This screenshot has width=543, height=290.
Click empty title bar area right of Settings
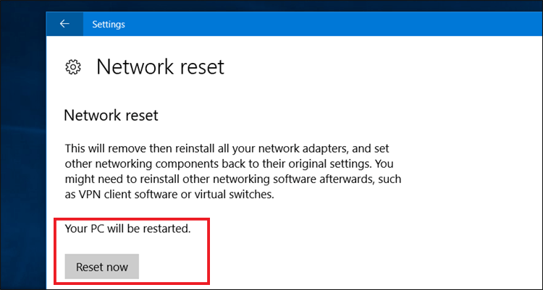tap(326, 24)
